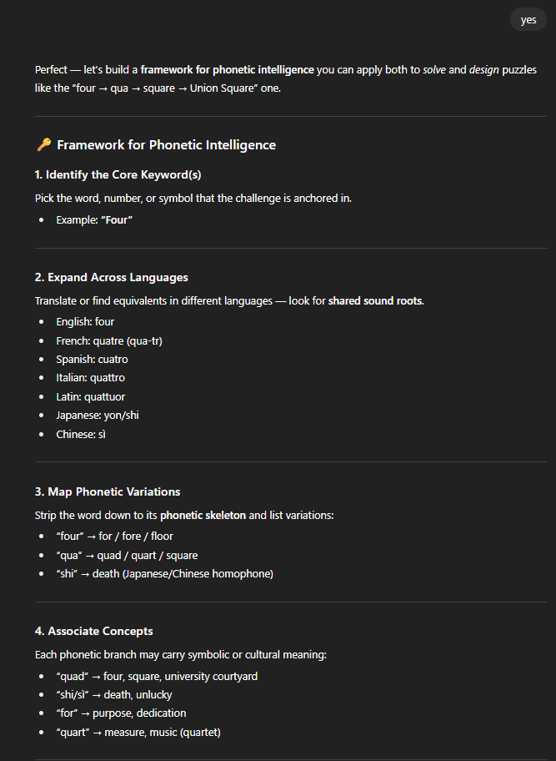The height and width of the screenshot is (761, 556).
Task: Click the bullet "Example: Four"
Action: (x=94, y=219)
